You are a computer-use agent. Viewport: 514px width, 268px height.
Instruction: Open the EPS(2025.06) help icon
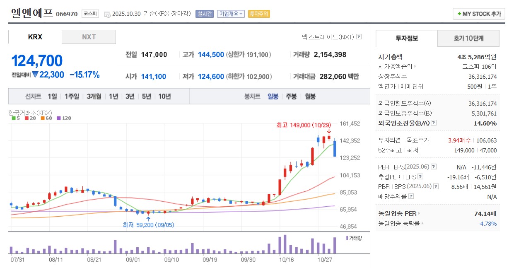coord(433,167)
